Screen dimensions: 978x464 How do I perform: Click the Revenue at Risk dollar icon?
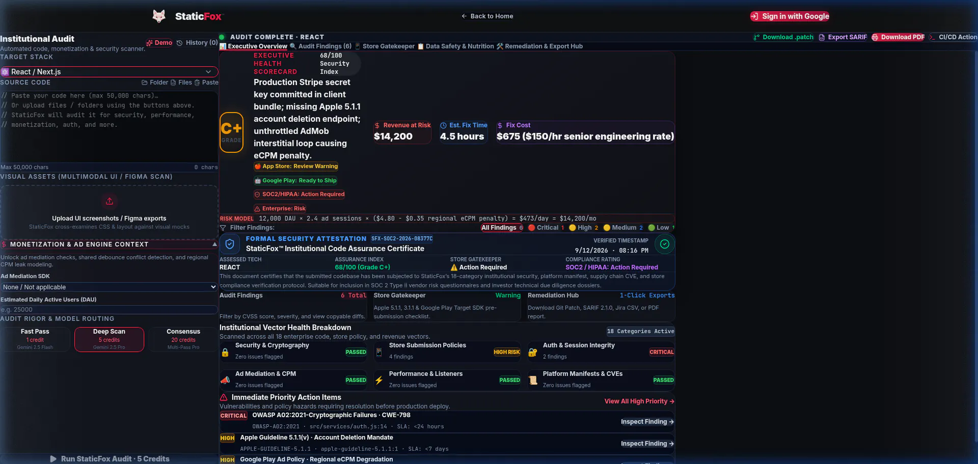377,125
